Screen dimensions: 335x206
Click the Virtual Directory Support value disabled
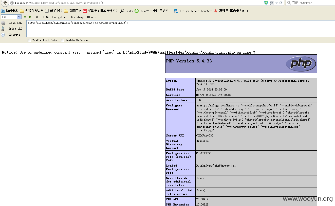202,141
